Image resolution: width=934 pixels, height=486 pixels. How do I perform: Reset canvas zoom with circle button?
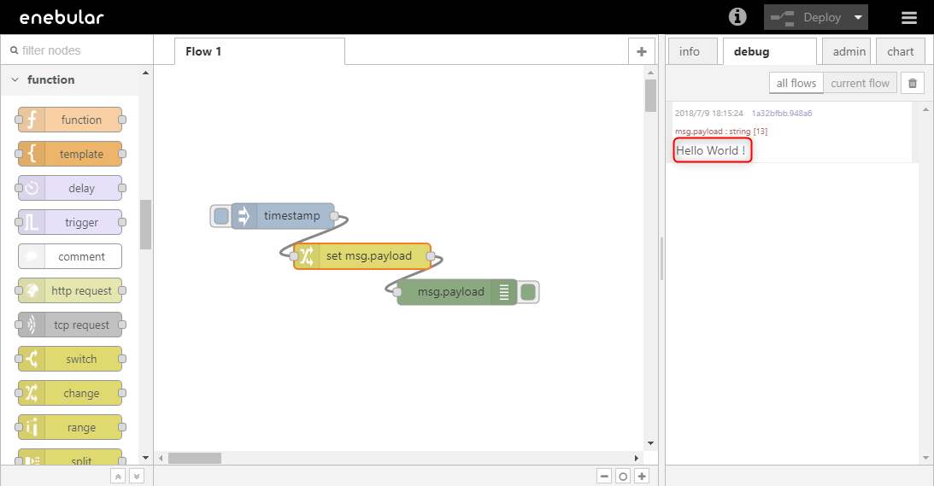coord(623,476)
